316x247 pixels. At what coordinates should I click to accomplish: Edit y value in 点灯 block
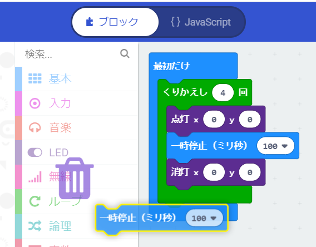(250, 119)
